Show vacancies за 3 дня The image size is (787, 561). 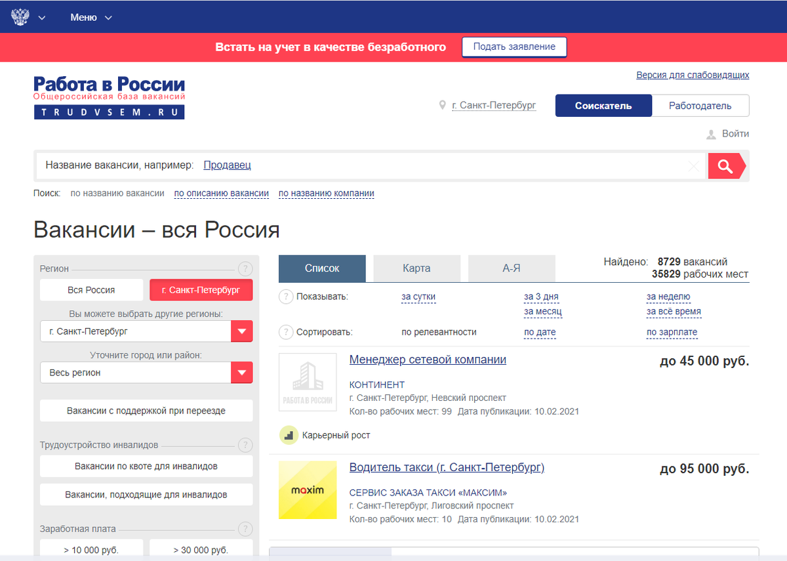coord(541,297)
